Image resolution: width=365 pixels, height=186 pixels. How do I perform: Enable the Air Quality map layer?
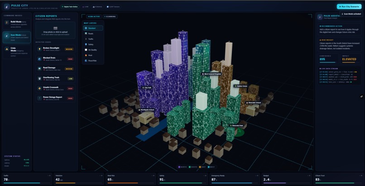pos(93,50)
